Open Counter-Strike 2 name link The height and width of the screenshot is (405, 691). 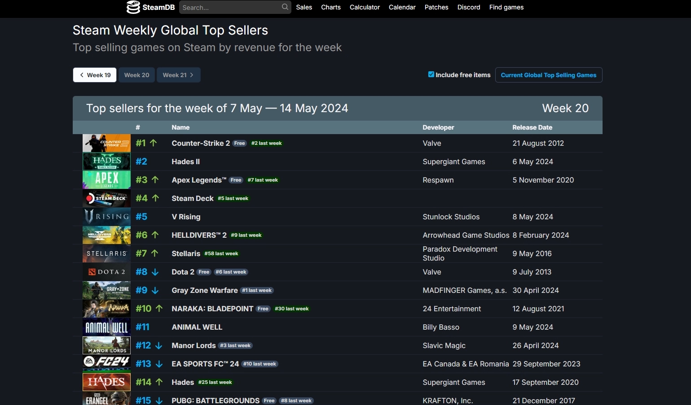click(x=201, y=143)
